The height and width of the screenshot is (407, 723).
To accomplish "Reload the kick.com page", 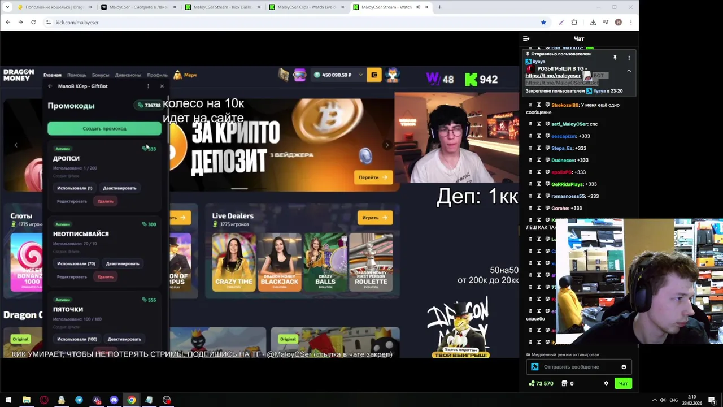I will coord(33,22).
